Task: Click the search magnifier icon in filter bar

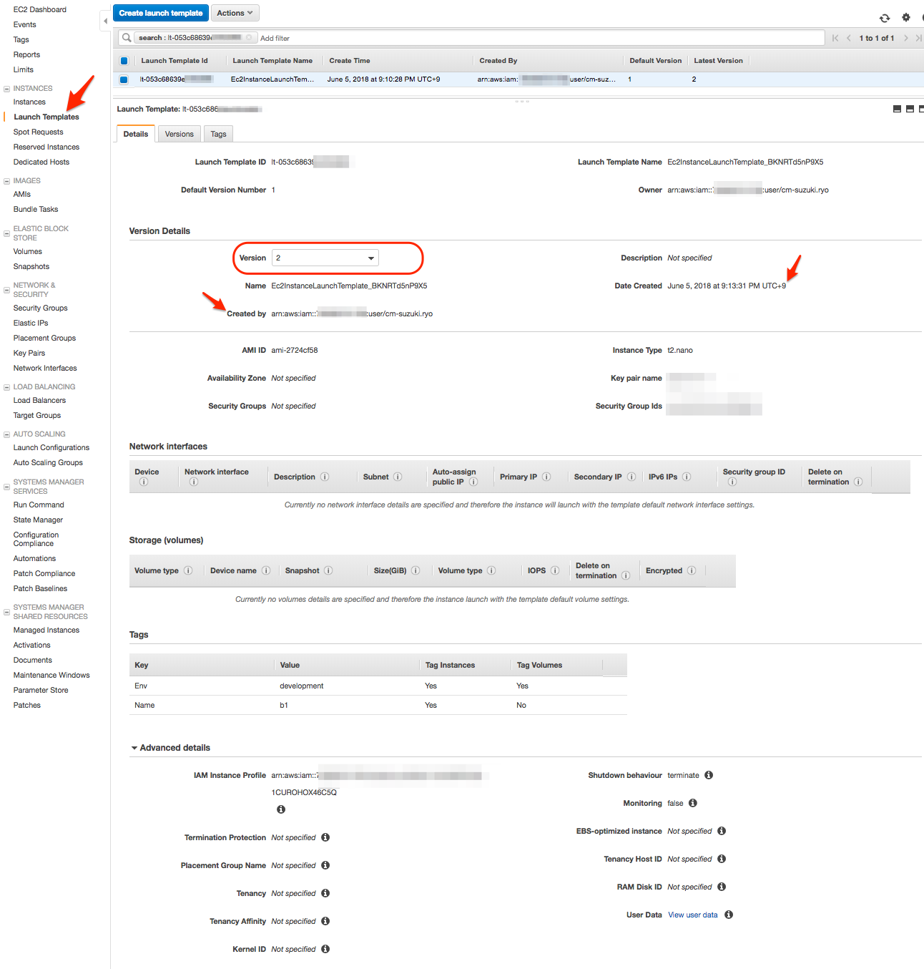Action: click(127, 37)
